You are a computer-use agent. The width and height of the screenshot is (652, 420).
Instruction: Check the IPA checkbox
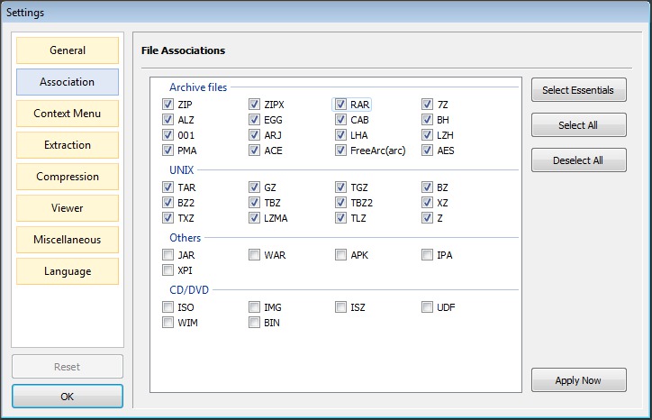pyautogui.click(x=427, y=255)
